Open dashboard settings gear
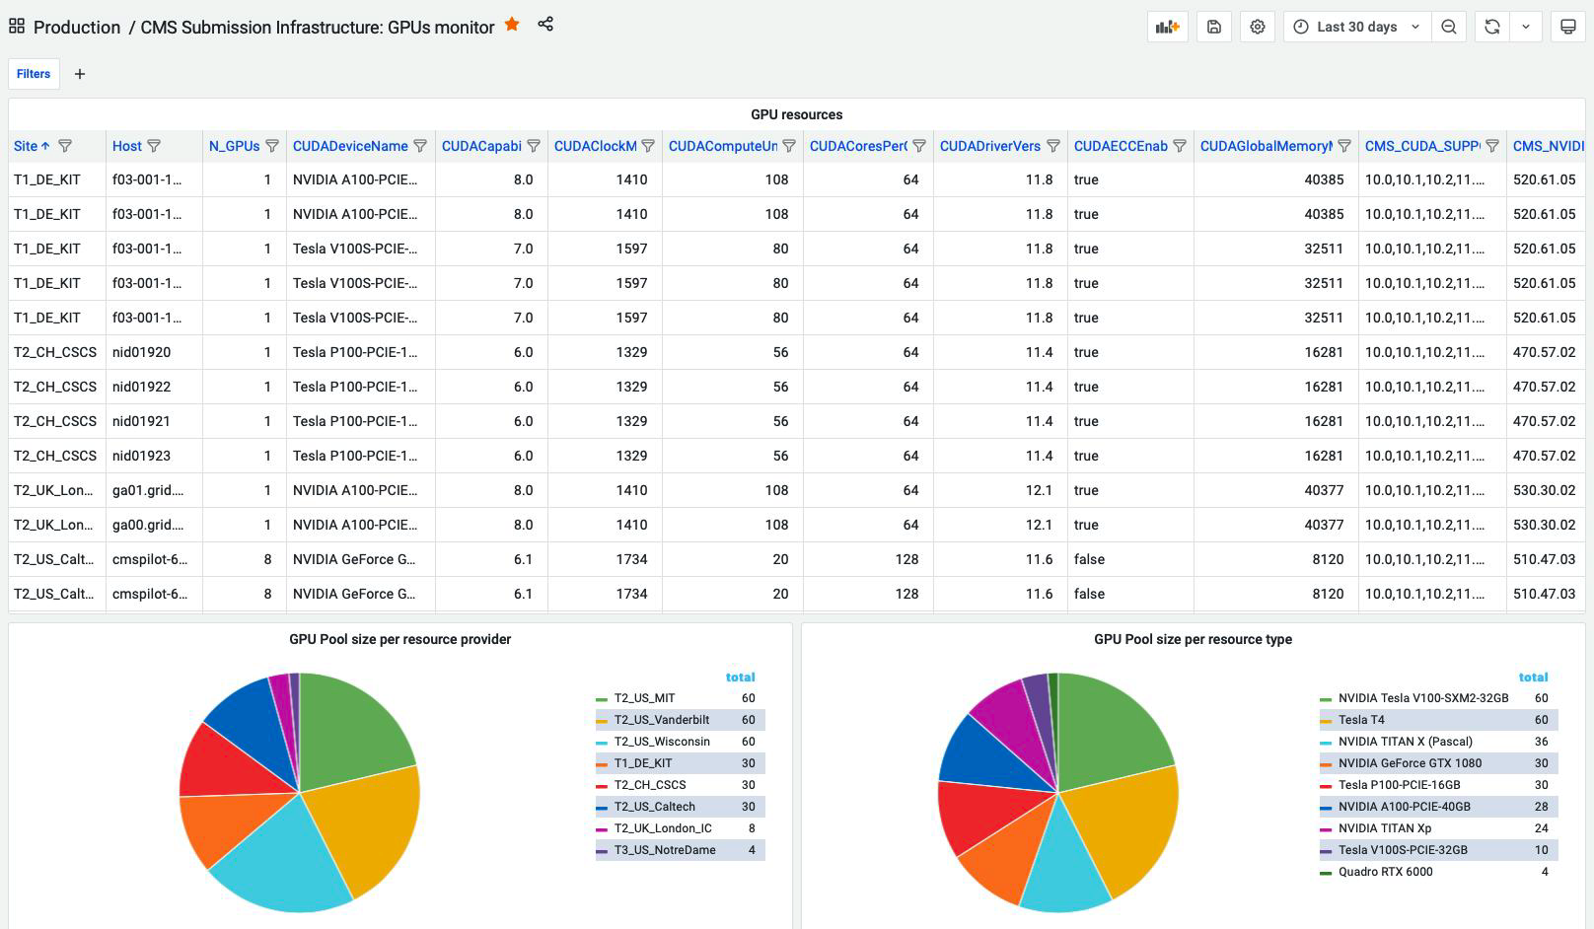Viewport: 1594px width, 929px height. 1258,27
